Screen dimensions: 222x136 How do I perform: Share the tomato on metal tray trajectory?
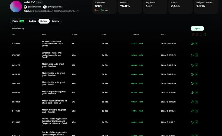pyautogui.click(x=197, y=43)
